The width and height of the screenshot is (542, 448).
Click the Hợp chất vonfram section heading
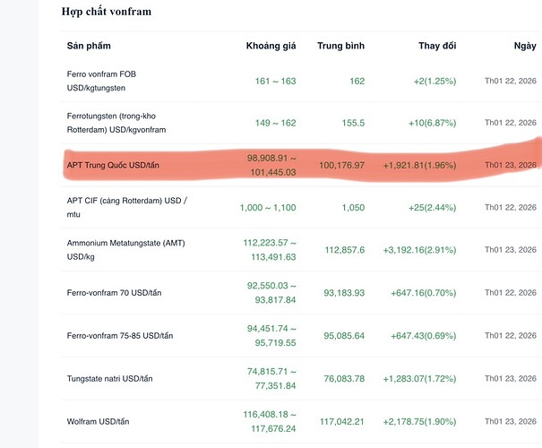coord(106,12)
